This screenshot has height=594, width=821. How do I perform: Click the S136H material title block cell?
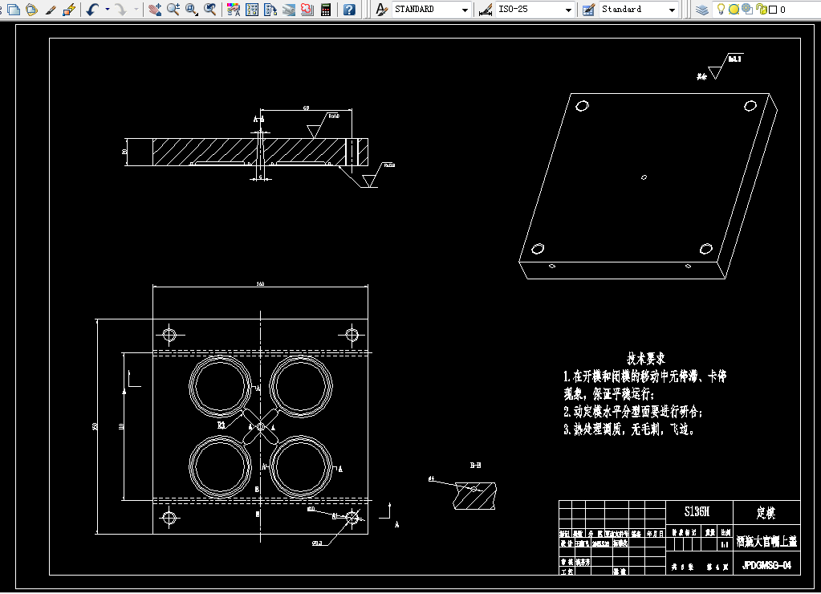(x=699, y=512)
